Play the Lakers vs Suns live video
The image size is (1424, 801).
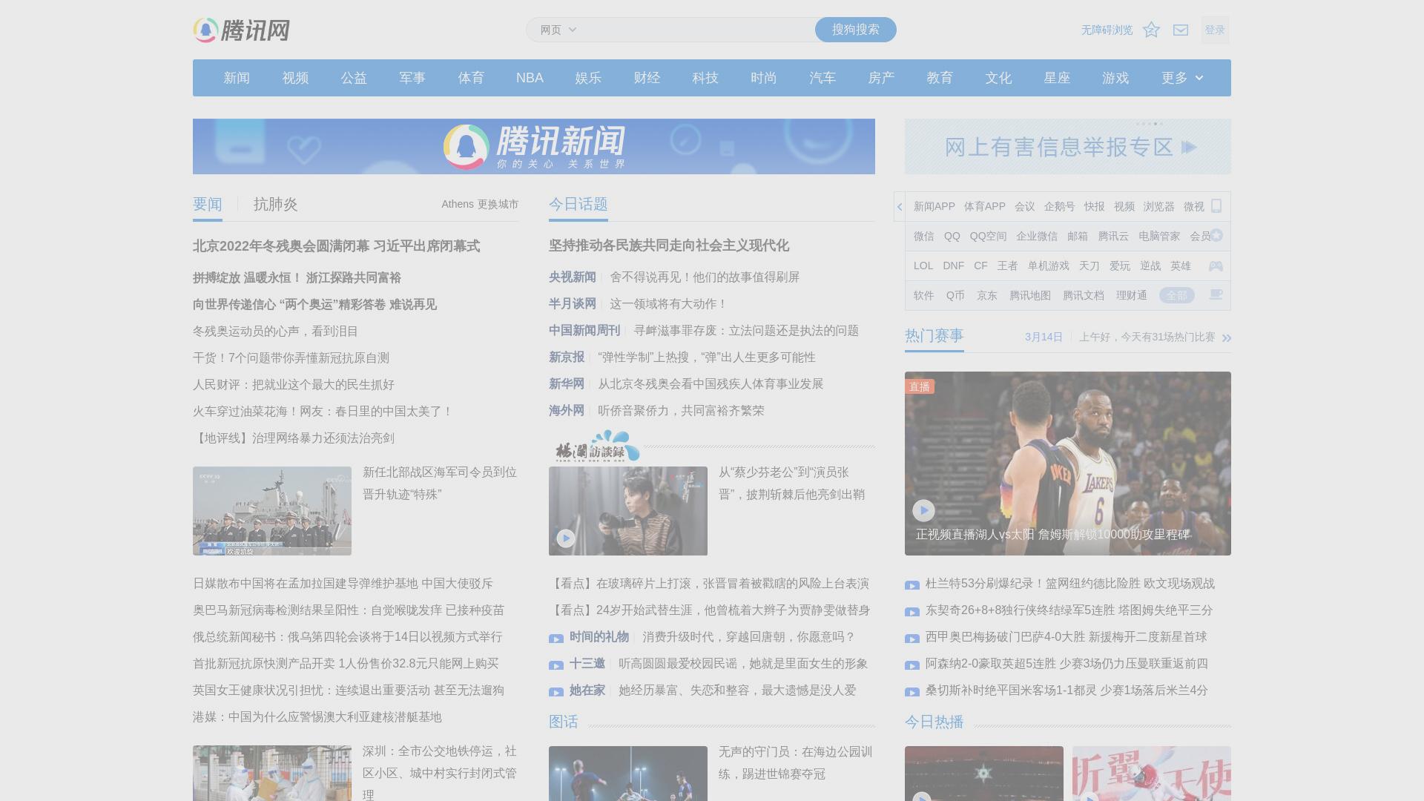[923, 510]
